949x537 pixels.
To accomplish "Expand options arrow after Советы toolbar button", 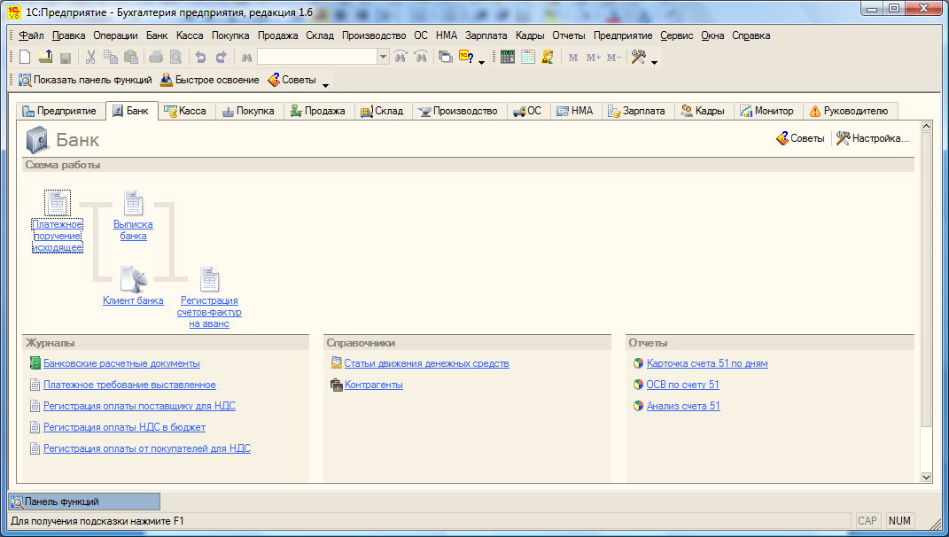I will click(325, 85).
